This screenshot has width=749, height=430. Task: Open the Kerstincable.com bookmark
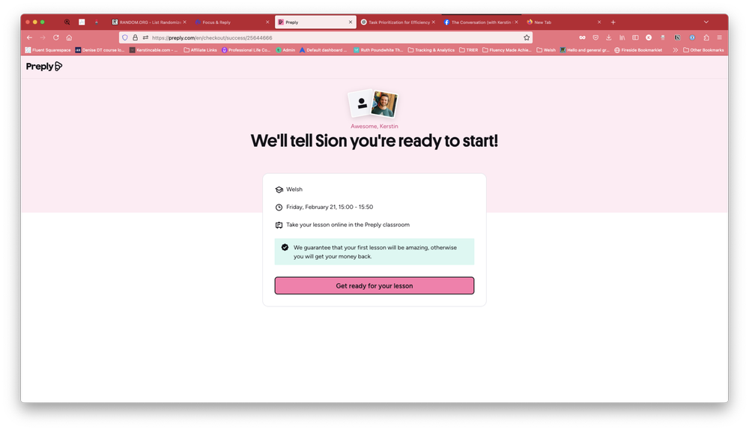154,49
